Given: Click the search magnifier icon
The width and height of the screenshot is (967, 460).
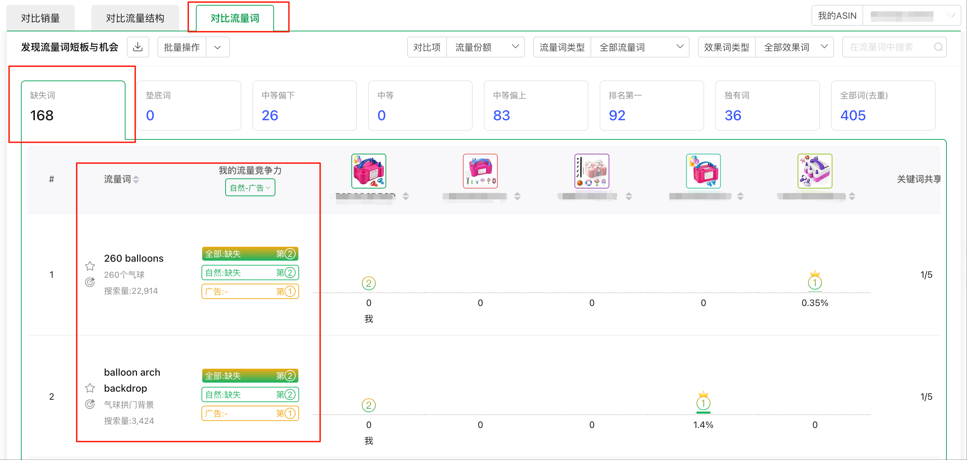Looking at the screenshot, I should (x=938, y=47).
